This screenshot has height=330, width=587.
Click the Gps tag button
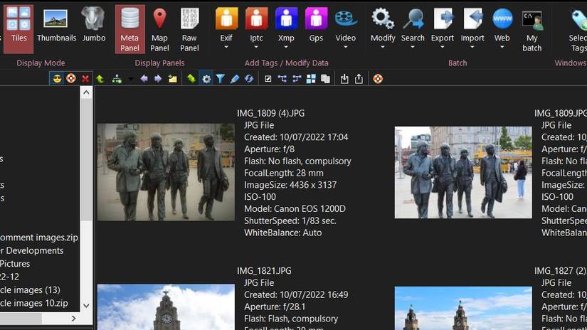tap(316, 24)
